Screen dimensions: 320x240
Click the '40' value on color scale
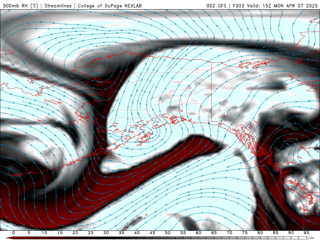(137, 233)
